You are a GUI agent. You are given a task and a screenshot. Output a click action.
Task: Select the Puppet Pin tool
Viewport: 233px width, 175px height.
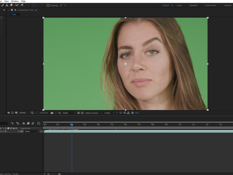click(22, 5)
